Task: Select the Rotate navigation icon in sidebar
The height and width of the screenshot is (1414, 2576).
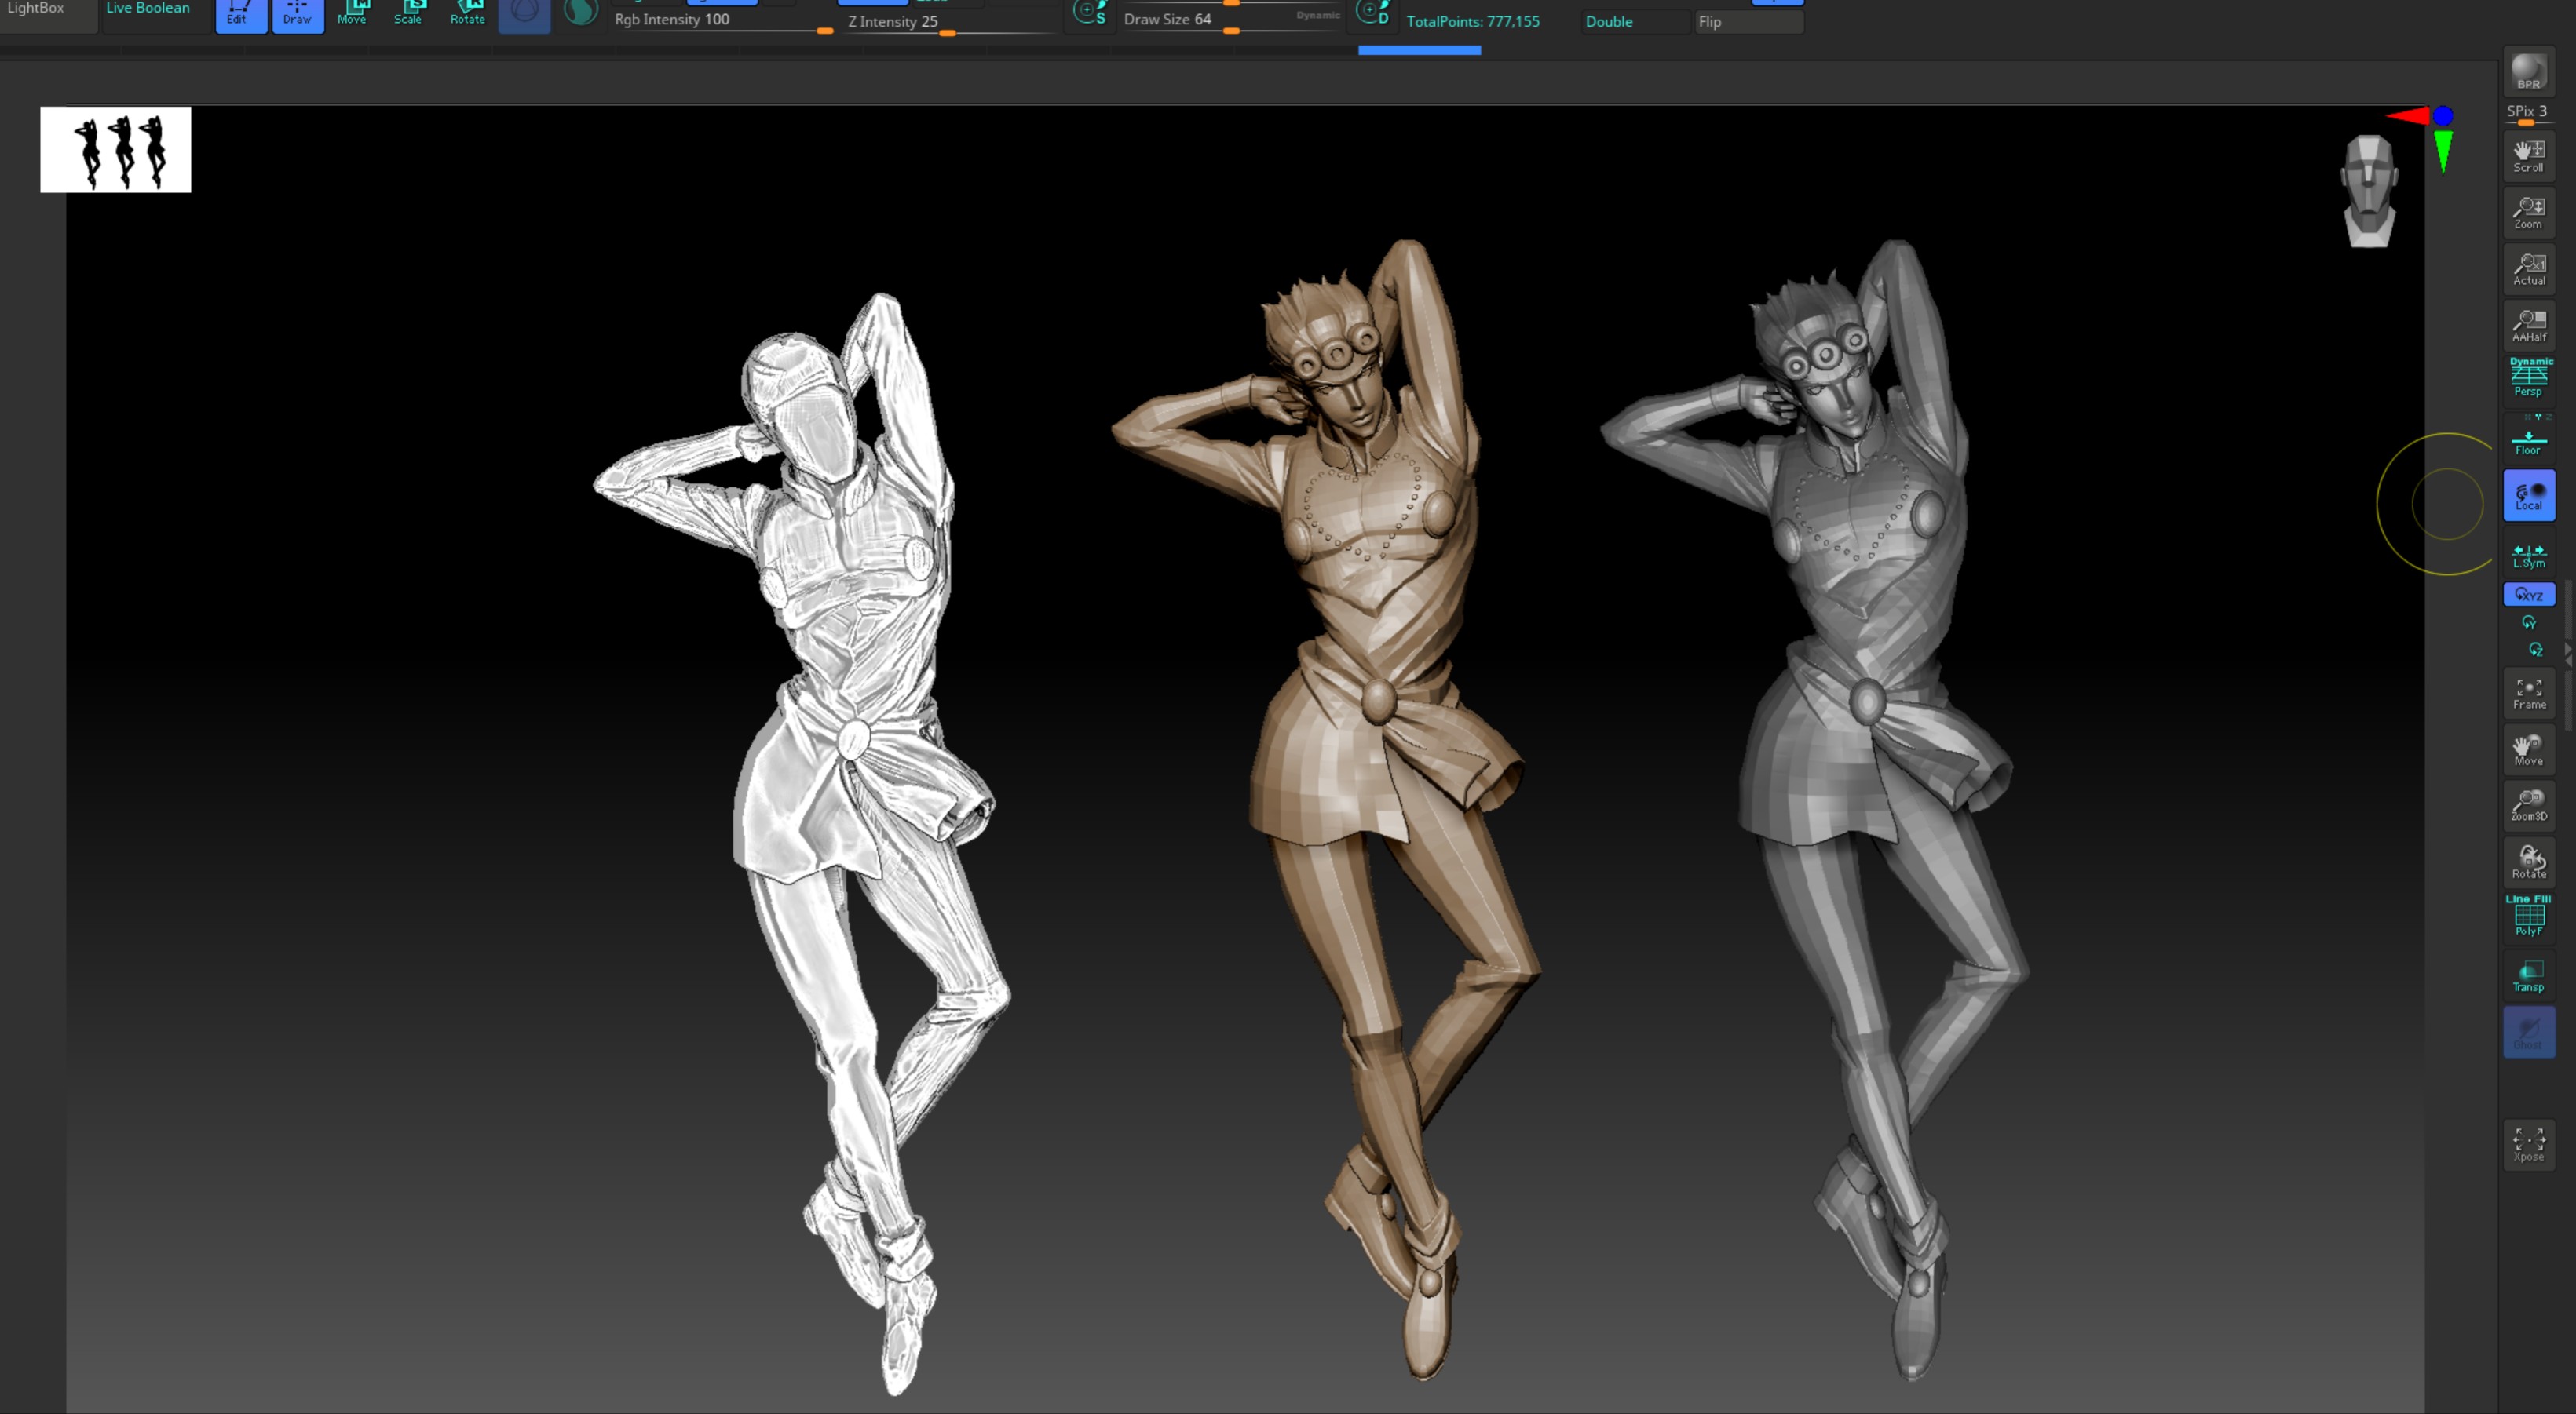Action: [x=2529, y=862]
